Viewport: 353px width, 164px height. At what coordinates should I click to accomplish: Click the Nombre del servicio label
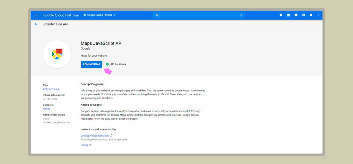(x=54, y=115)
